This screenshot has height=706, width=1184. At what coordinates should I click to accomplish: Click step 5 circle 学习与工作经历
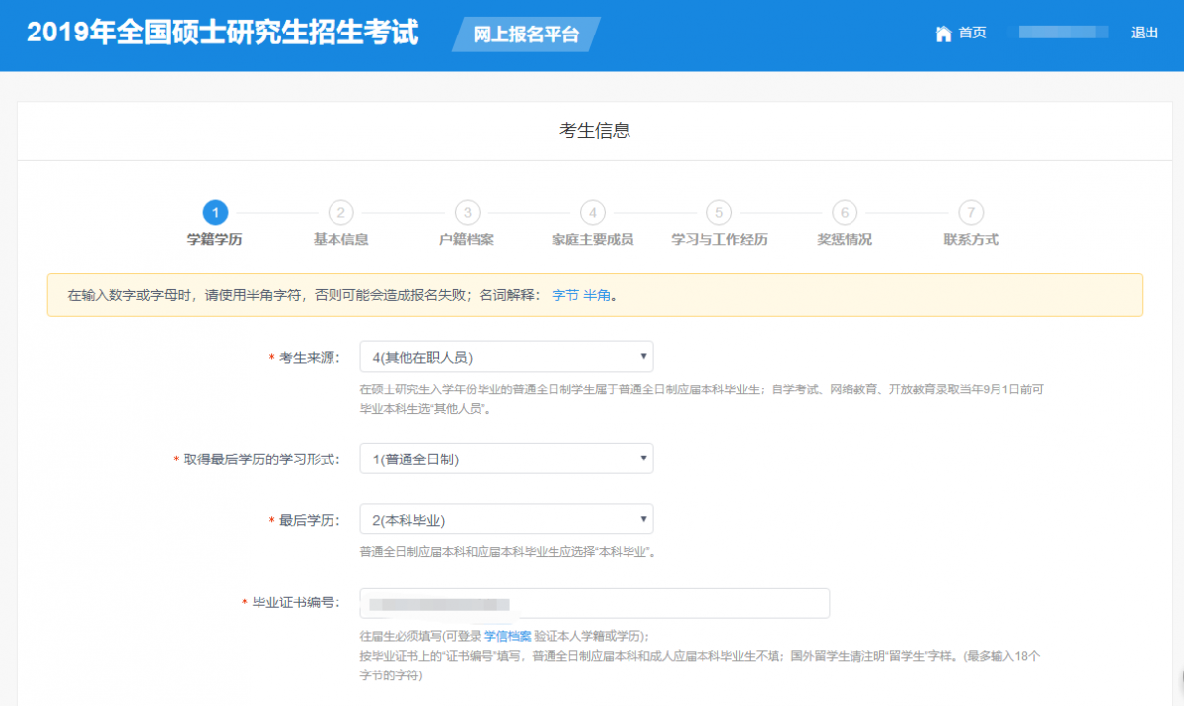click(718, 212)
